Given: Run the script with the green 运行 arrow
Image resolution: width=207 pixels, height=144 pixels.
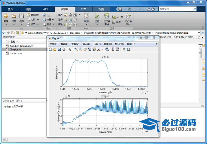Looking at the screenshot, I should 97,16.
